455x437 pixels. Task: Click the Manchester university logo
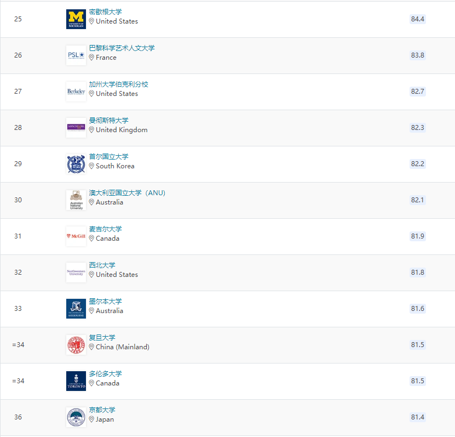coord(76,128)
